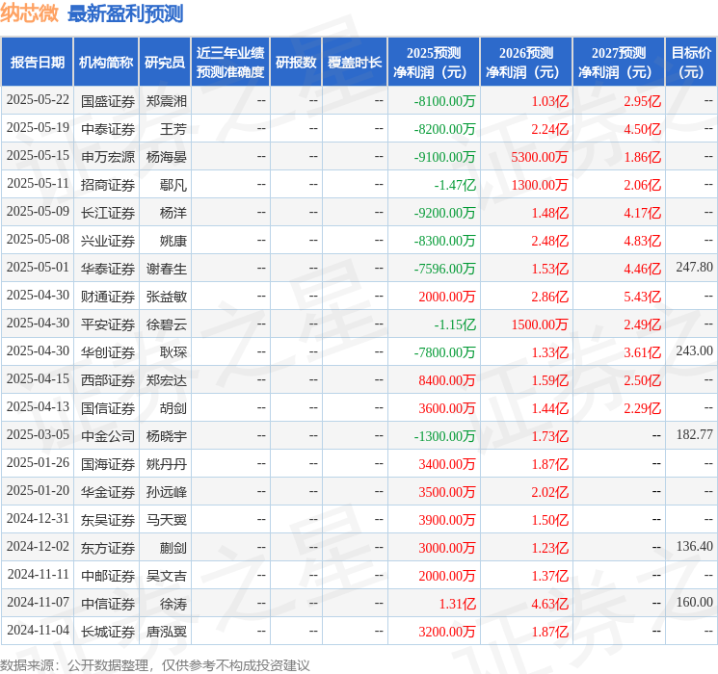Click 国海证券 institution cell

tap(108, 464)
